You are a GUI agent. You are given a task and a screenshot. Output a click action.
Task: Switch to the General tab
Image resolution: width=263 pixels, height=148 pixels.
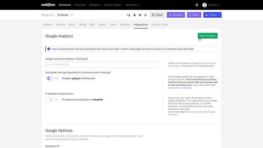tap(47, 25)
